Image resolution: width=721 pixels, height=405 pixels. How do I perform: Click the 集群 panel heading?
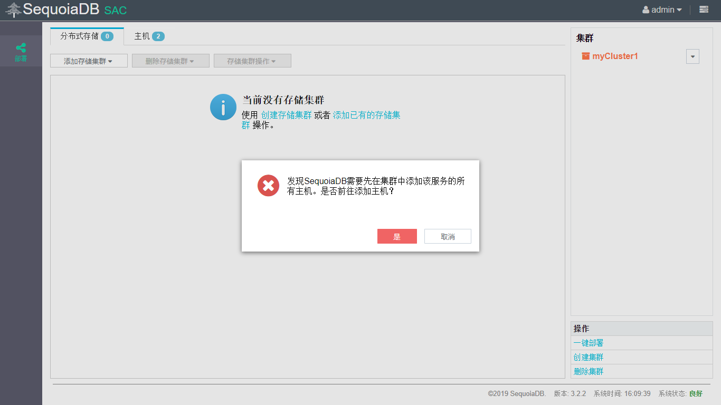[x=585, y=38]
